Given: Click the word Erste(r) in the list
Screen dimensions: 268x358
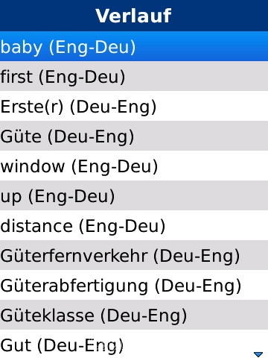Looking at the screenshot, I should click(x=32, y=107).
